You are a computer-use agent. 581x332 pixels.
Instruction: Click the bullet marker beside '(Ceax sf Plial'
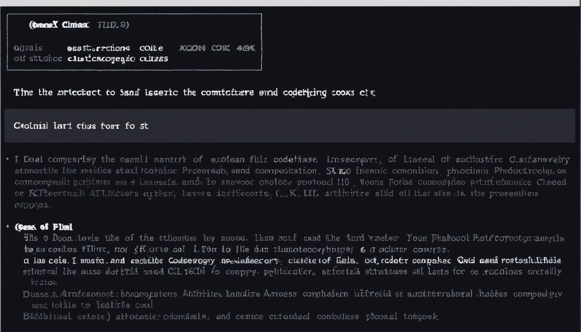coord(8,226)
